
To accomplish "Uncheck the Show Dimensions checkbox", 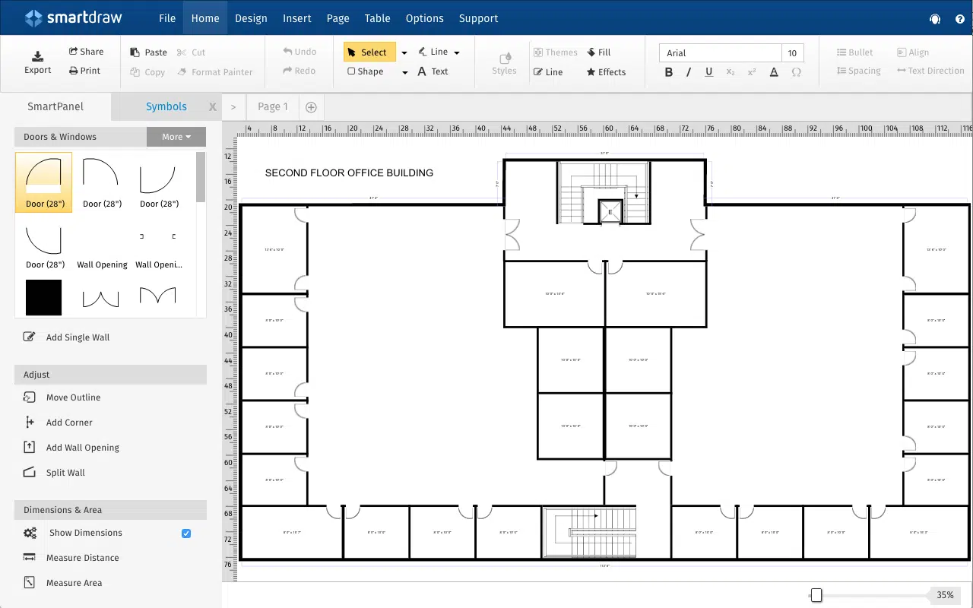I will coord(186,534).
